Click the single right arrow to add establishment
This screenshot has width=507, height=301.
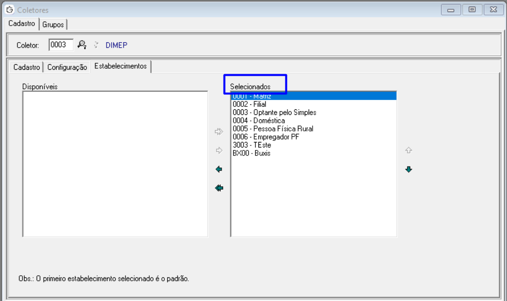click(219, 150)
